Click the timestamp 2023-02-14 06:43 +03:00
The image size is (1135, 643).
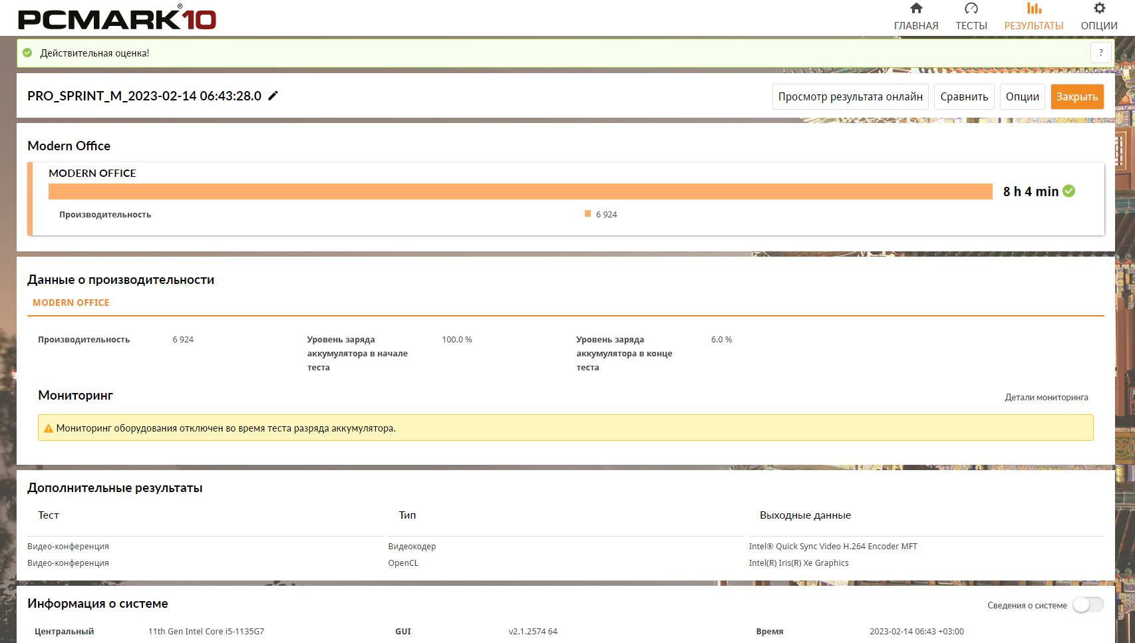(x=916, y=632)
